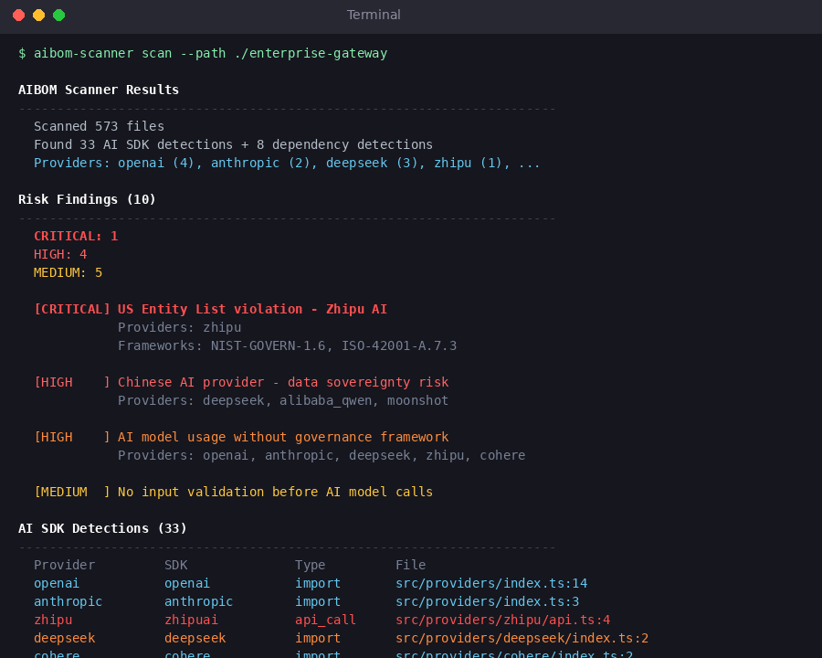Click deepseek in the Provider column
The image size is (822, 658).
(65, 639)
